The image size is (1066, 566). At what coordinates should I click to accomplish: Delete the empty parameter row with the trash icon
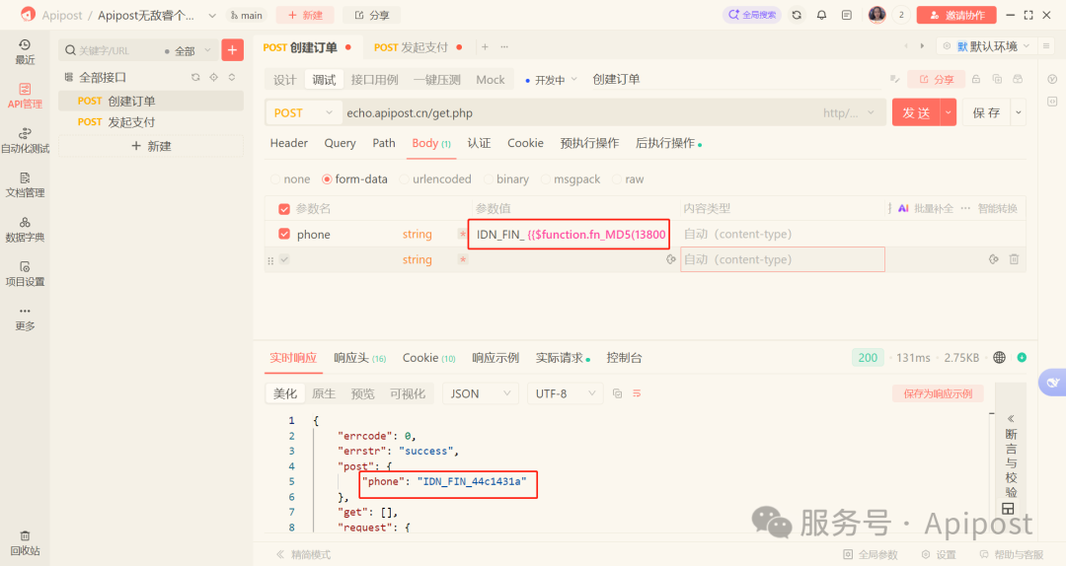1014,259
